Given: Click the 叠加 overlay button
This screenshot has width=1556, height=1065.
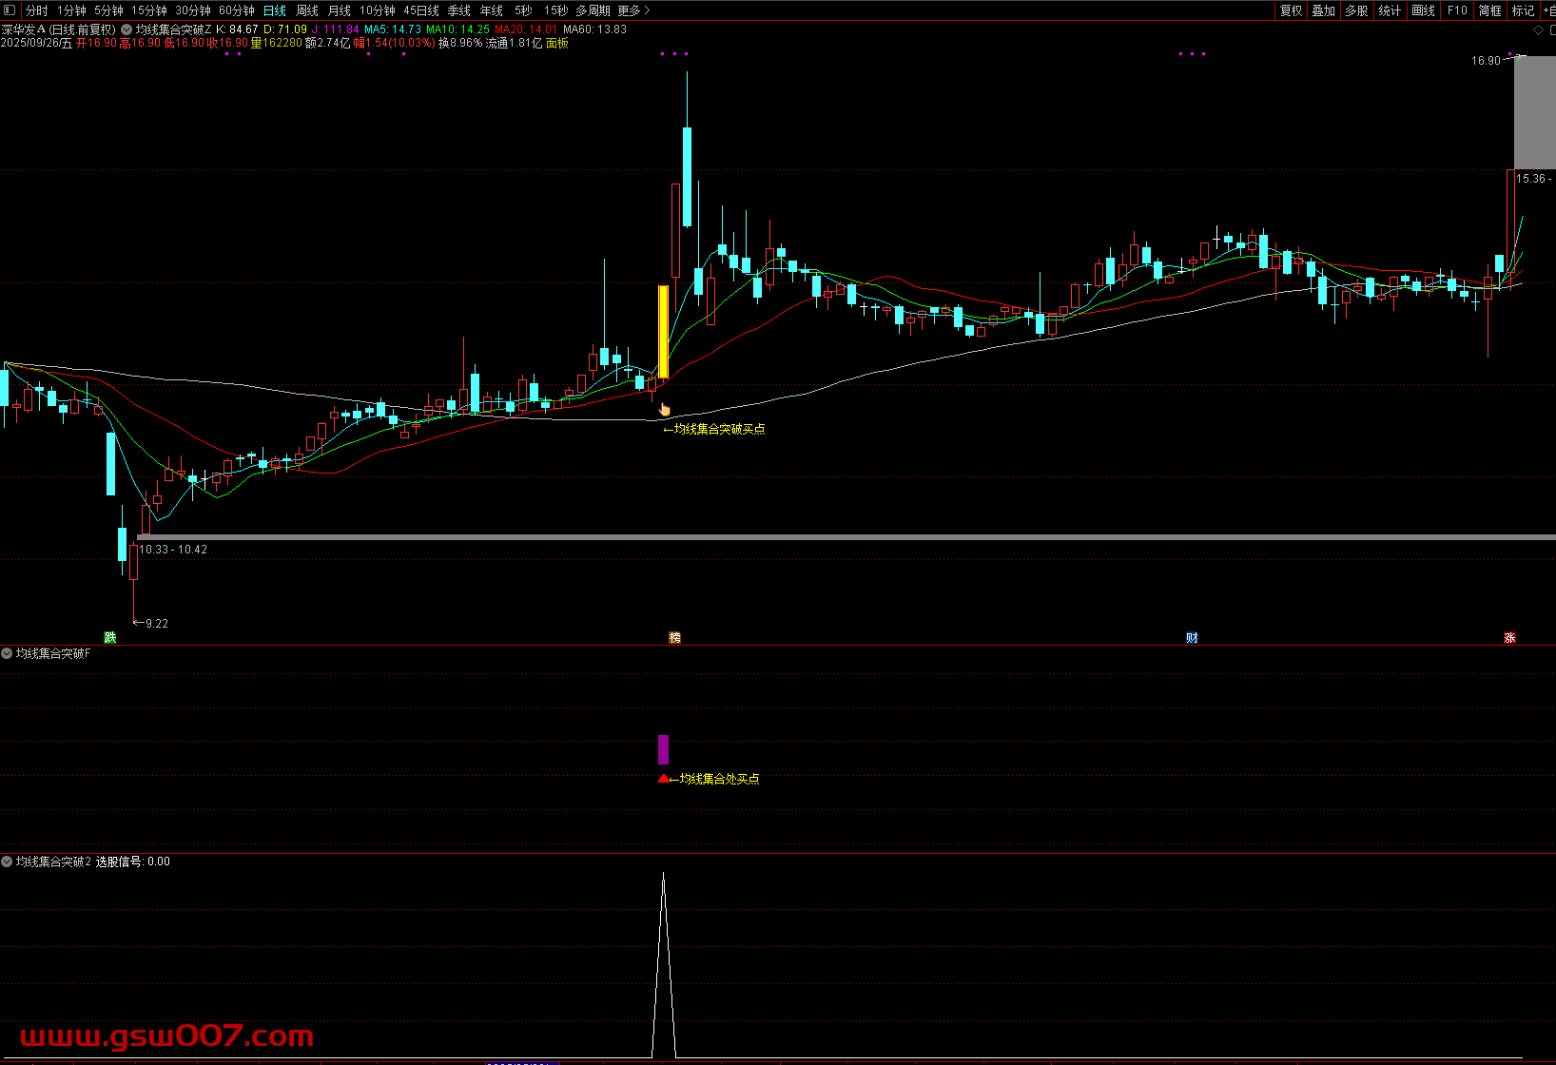Looking at the screenshot, I should click(x=1324, y=10).
